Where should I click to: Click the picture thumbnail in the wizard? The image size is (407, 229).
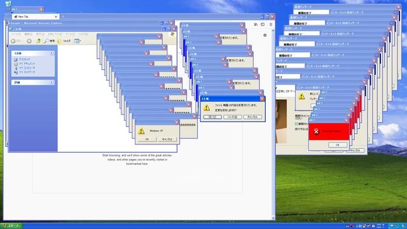pyautogui.click(x=281, y=121)
